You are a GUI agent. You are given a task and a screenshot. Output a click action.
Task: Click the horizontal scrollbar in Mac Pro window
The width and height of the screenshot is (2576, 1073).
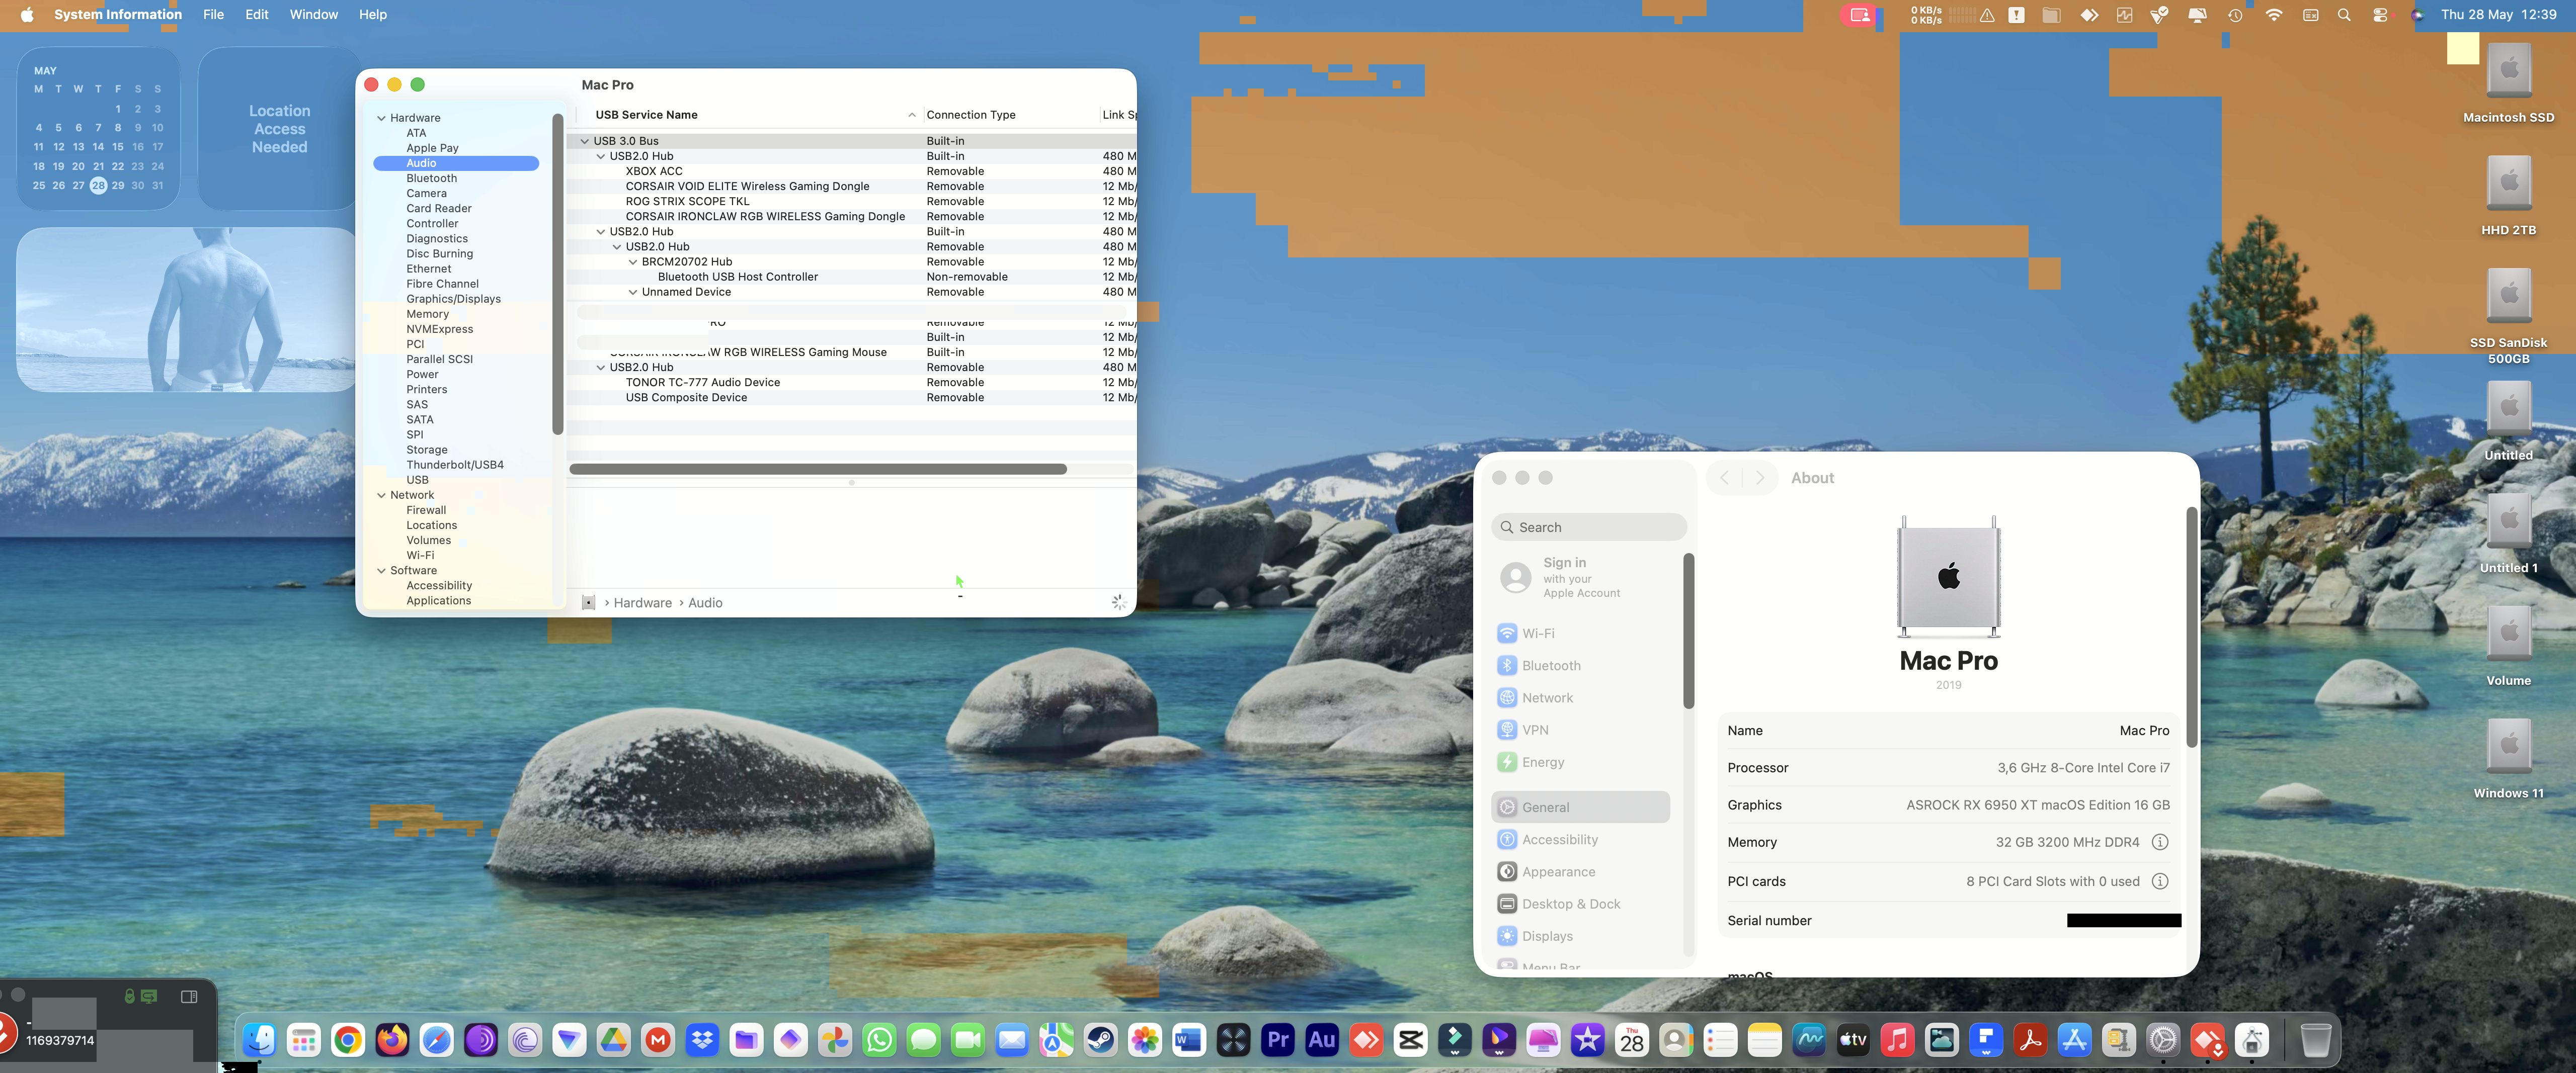click(818, 469)
